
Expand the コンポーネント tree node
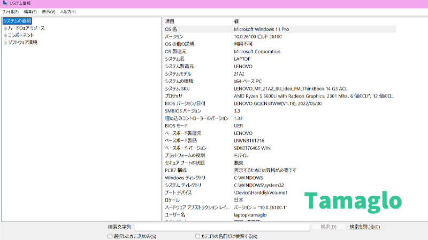[x=5, y=35]
